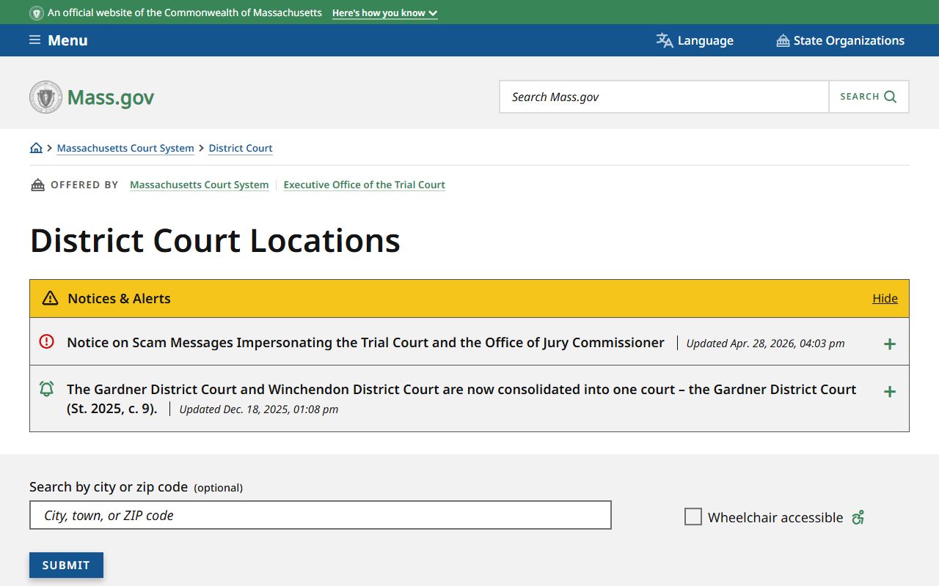Open Executive Office of the Trial Court link
Screen dimensions: 939x586
(365, 185)
